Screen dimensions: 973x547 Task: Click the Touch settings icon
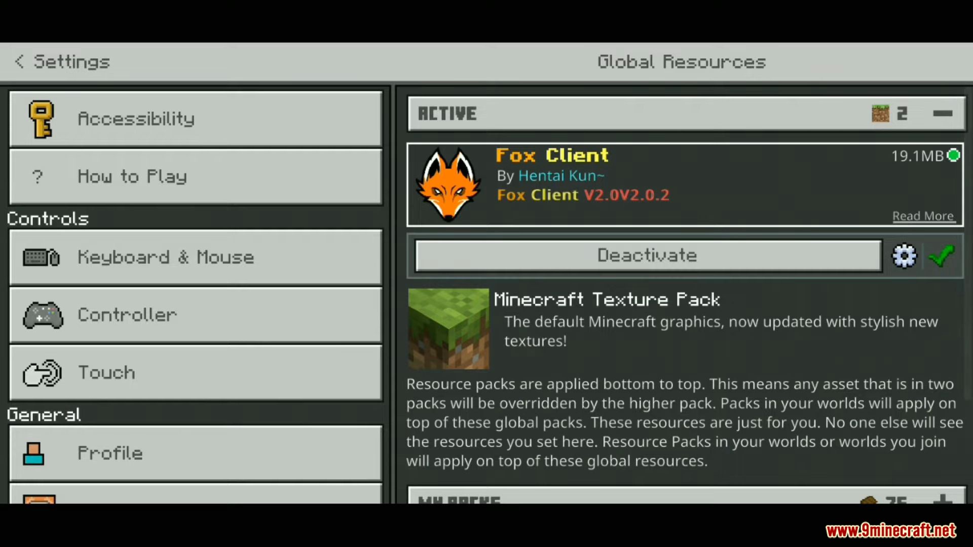tap(42, 372)
